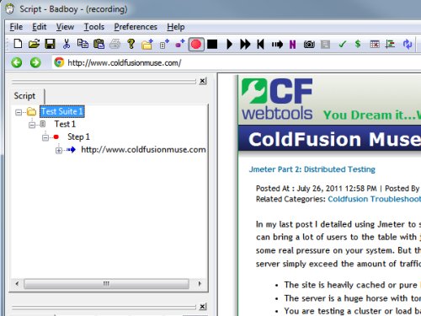Open the Tools menu
The width and height of the screenshot is (421, 316).
94,27
